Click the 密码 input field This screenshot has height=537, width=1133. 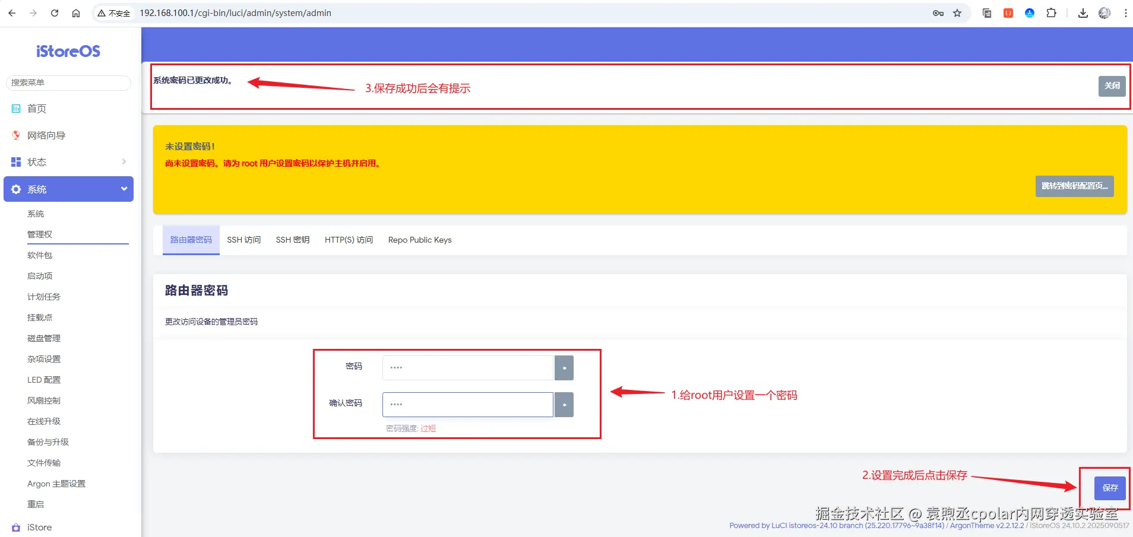pos(468,368)
